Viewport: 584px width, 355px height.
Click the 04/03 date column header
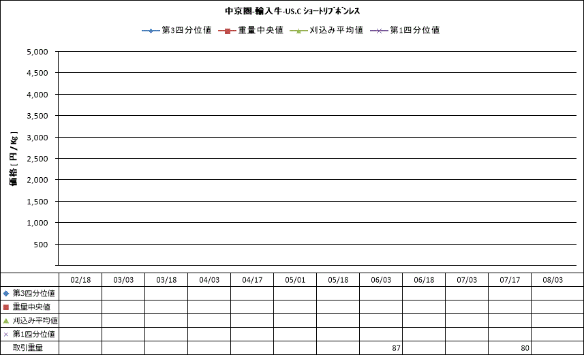coord(209,280)
